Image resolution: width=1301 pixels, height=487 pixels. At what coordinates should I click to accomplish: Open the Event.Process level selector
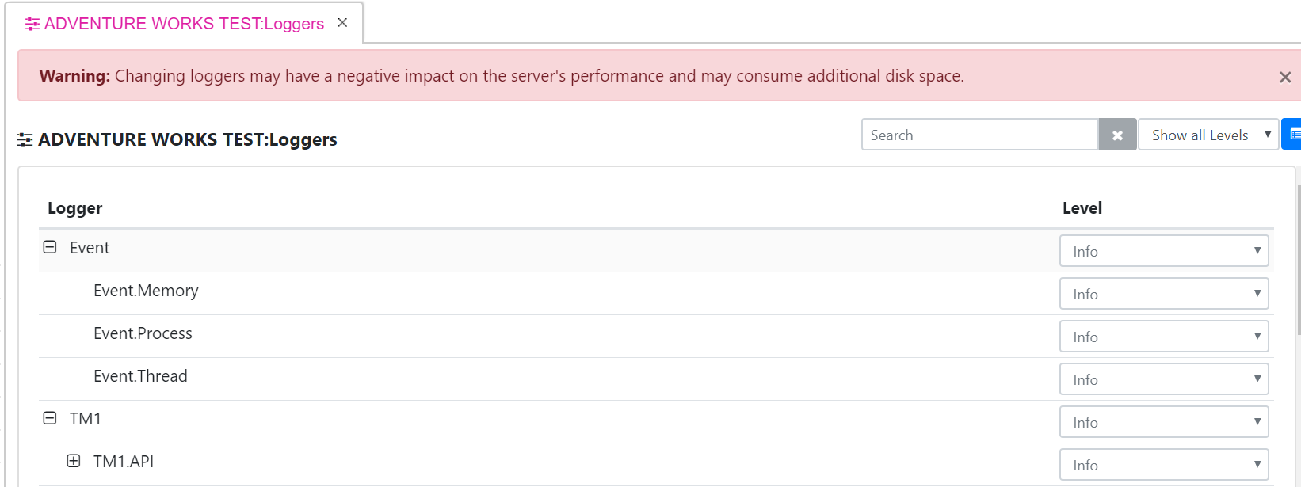tap(1164, 337)
